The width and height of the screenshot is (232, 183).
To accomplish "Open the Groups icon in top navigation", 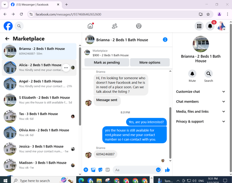I will point(139,26).
